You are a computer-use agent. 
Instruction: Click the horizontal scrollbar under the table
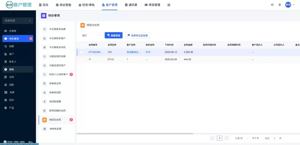click(x=135, y=134)
